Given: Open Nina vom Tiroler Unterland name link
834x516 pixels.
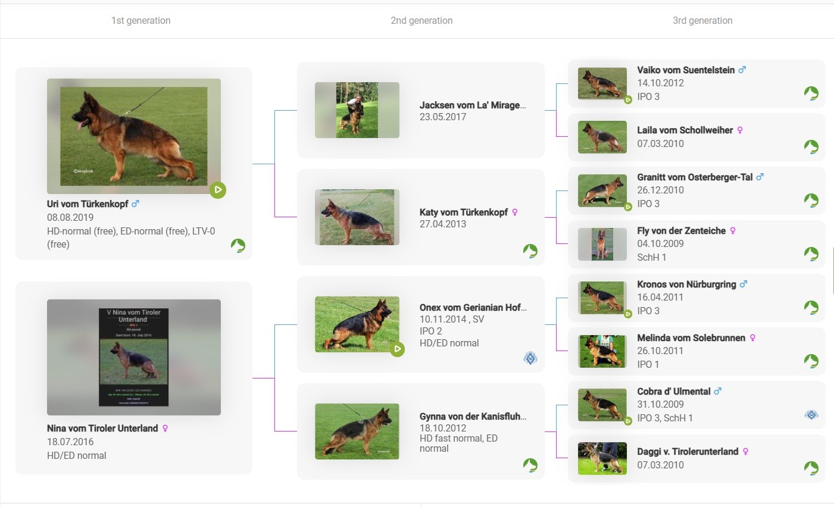Looking at the screenshot, I should [x=102, y=429].
